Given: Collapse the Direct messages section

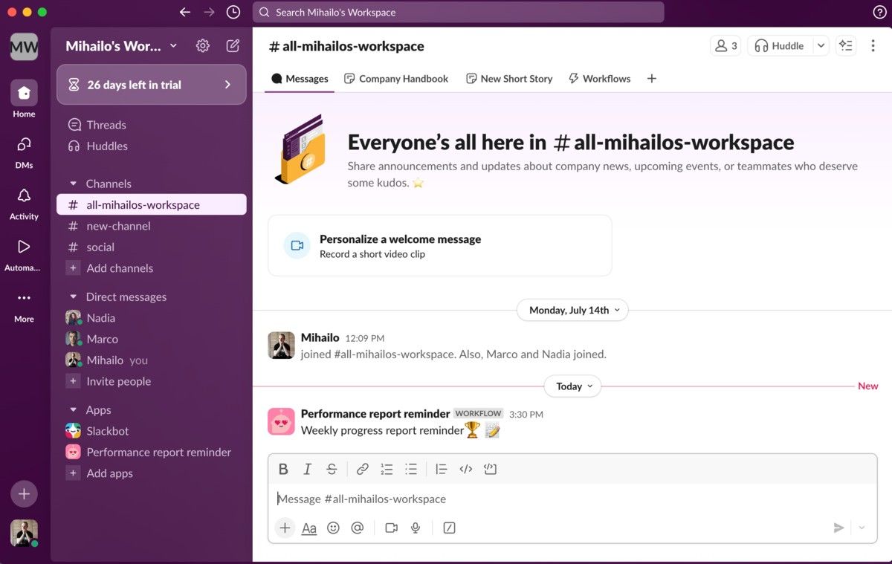Looking at the screenshot, I should (73, 296).
